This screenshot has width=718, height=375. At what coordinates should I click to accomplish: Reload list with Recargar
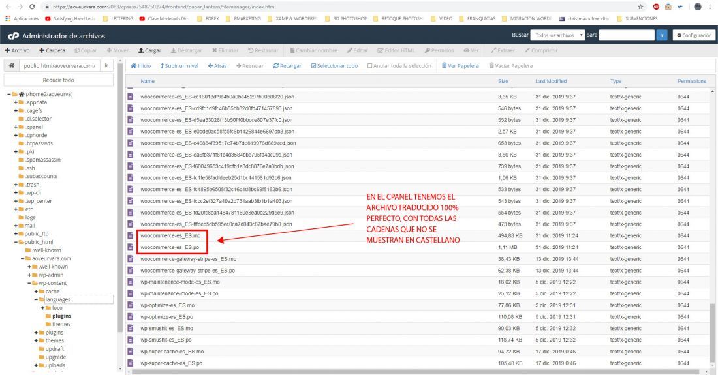[x=287, y=66]
